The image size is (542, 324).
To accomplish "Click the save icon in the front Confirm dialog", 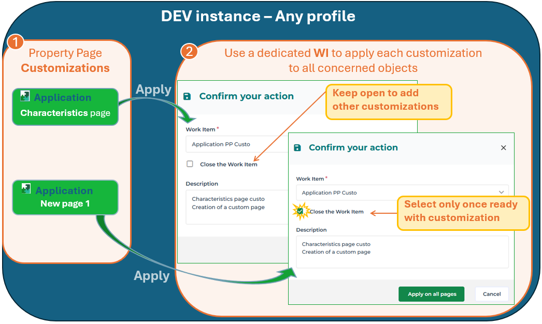I will 297,148.
